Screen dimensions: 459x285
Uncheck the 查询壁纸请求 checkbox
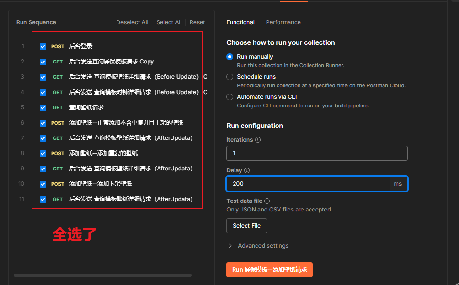pos(43,108)
